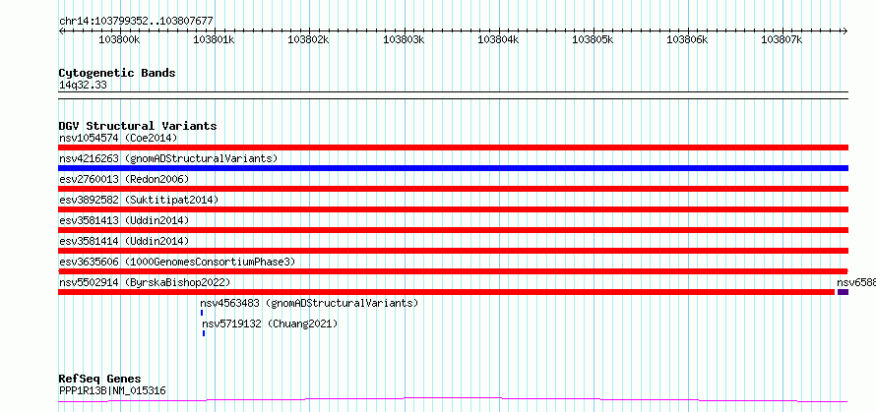This screenshot has height=412, width=876.
Task: Click the red bar under esv3892582
Action: (x=453, y=209)
